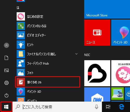Click the フィードバック Hub label

tap(38, 63)
